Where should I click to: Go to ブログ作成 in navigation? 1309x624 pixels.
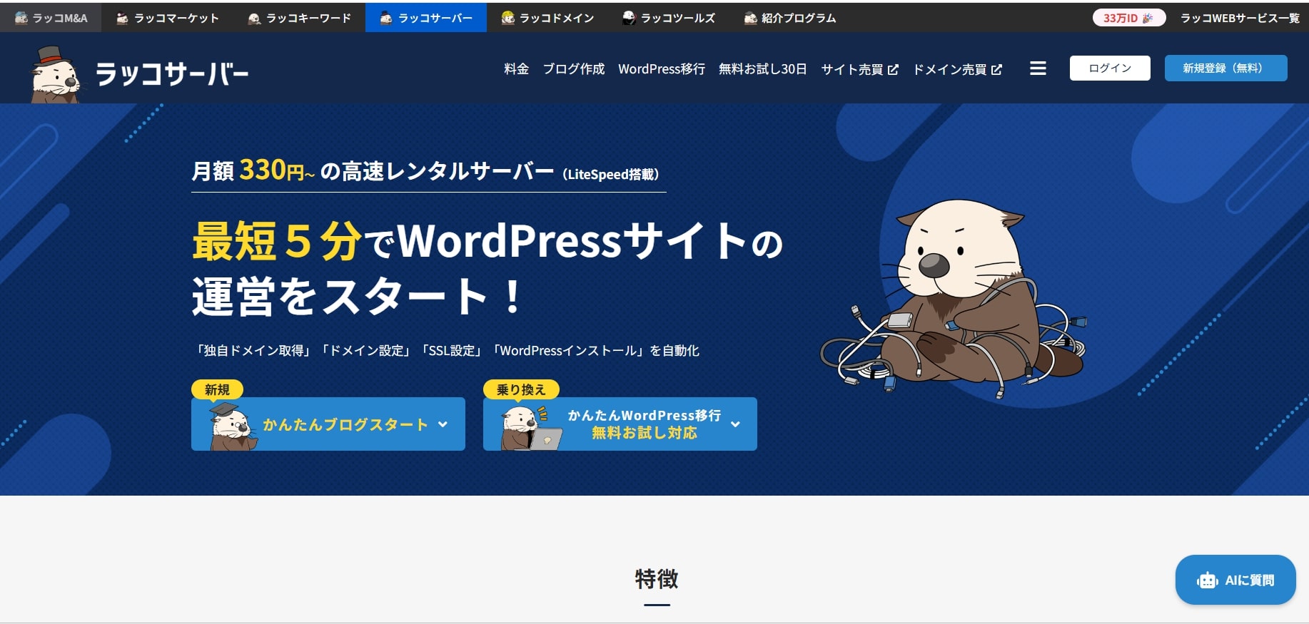tap(574, 69)
